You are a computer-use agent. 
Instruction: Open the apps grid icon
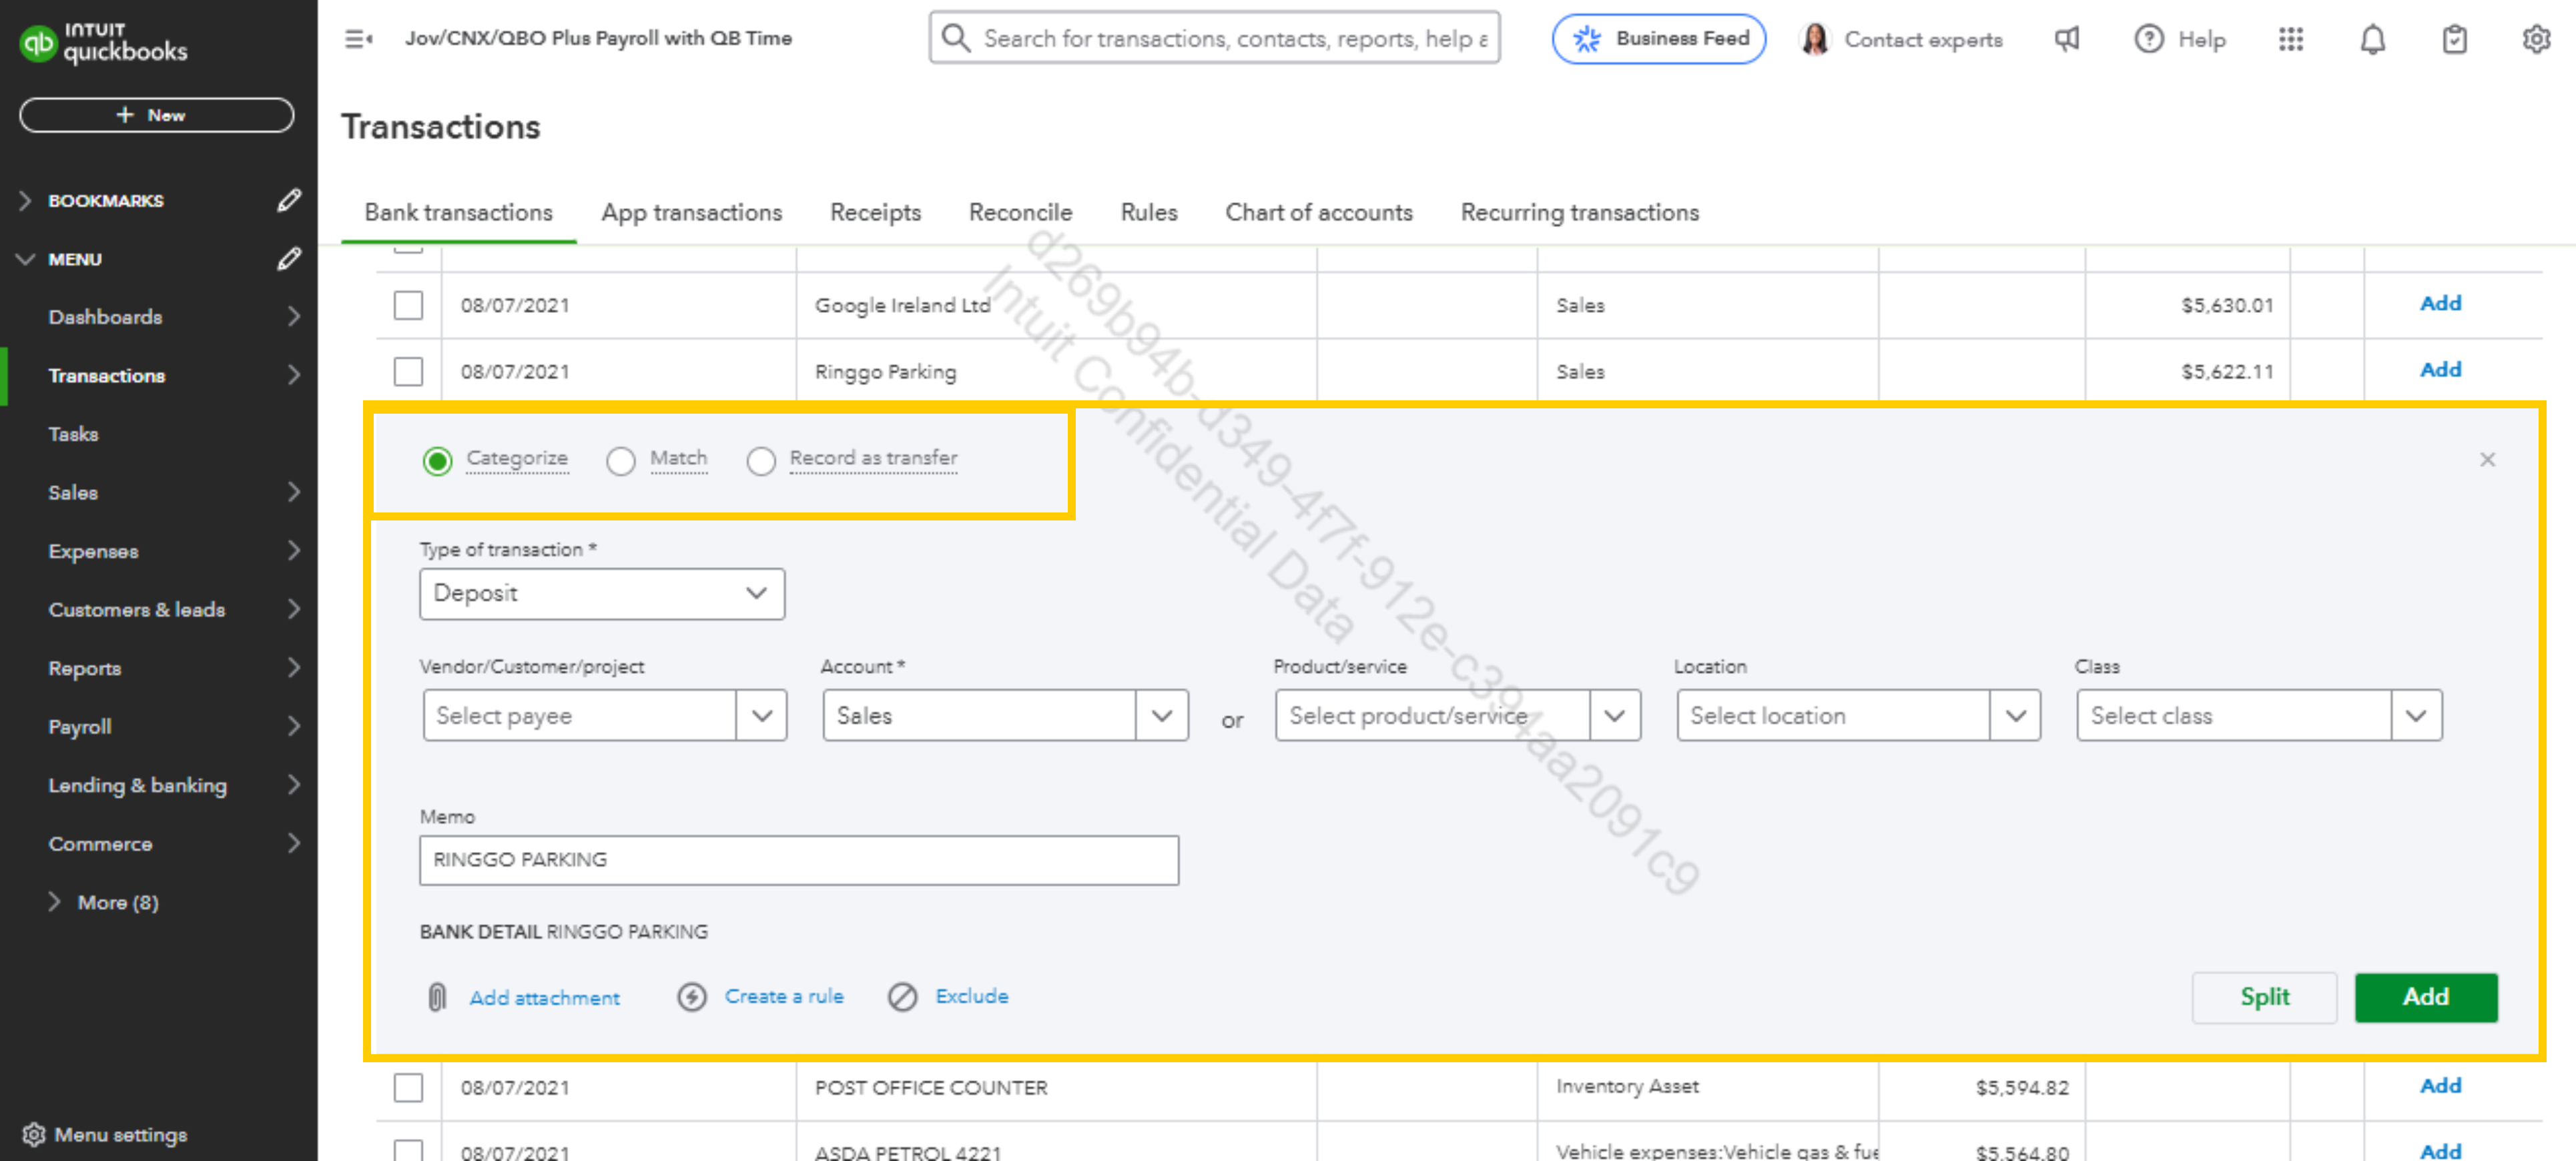coord(2291,39)
